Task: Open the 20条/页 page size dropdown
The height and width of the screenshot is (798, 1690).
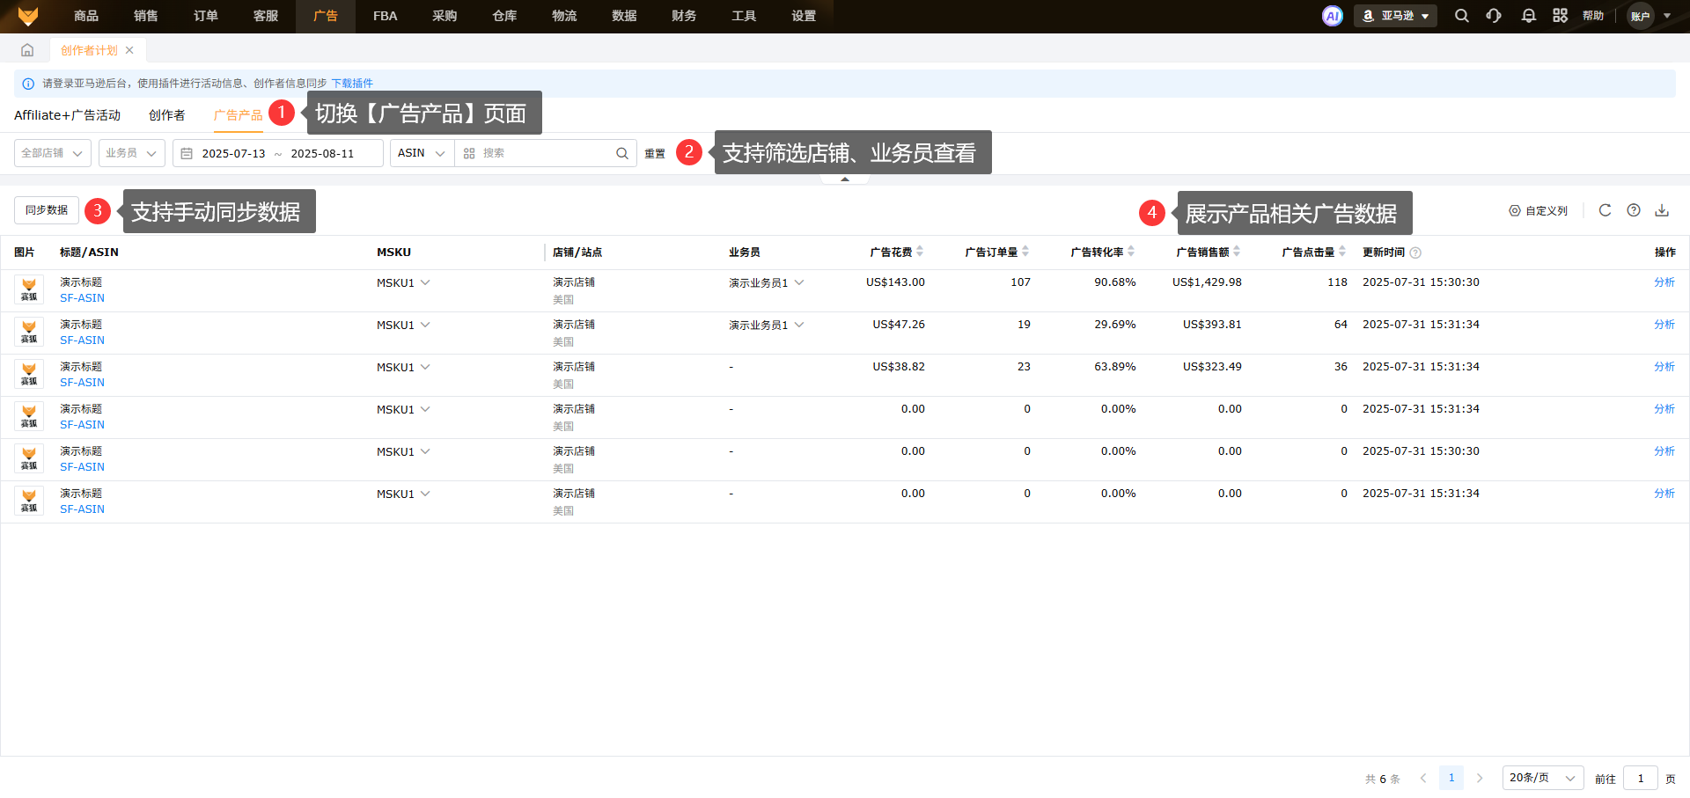Action: [1542, 778]
